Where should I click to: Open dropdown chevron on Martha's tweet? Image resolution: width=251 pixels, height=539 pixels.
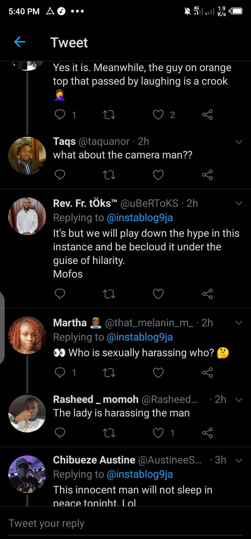click(x=239, y=323)
